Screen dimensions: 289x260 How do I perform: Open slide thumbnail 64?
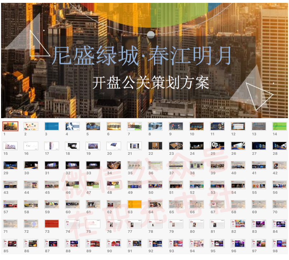(x=155, y=204)
